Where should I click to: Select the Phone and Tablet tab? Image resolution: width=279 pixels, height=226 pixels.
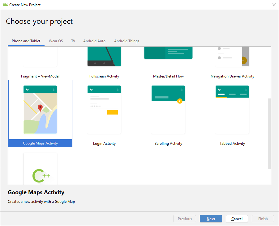click(x=26, y=41)
